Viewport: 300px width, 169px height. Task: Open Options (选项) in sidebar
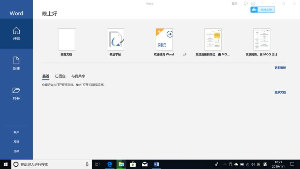point(16,151)
